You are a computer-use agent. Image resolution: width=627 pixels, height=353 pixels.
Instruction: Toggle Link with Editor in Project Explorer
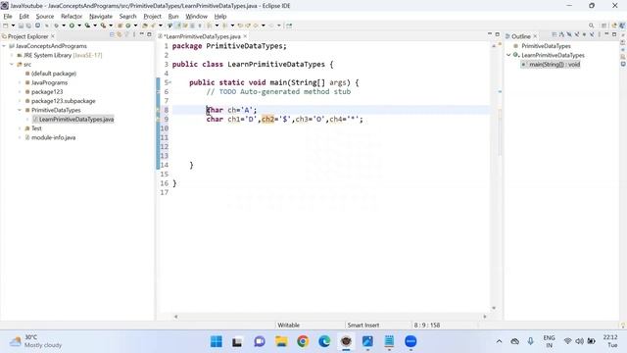[x=120, y=35]
